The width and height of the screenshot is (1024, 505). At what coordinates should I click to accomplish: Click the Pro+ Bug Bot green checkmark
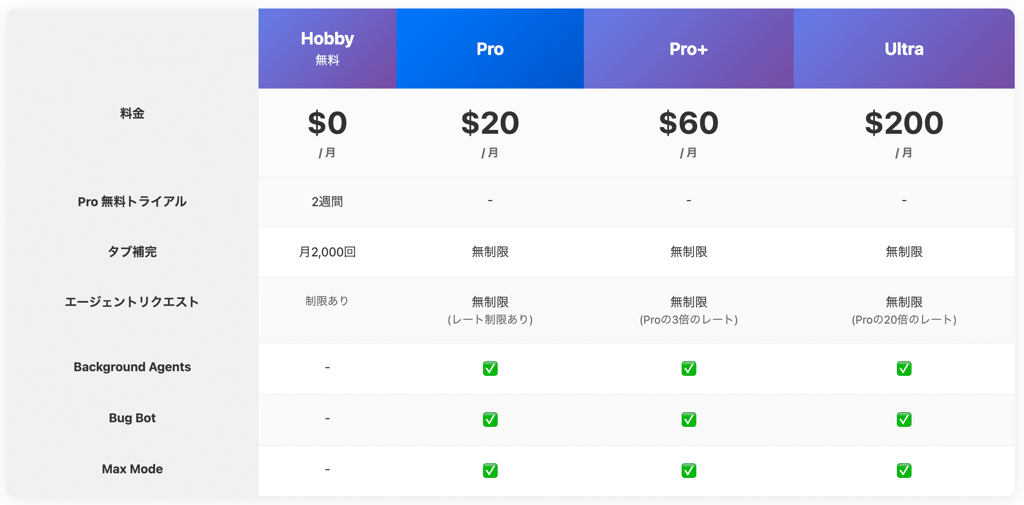689,419
